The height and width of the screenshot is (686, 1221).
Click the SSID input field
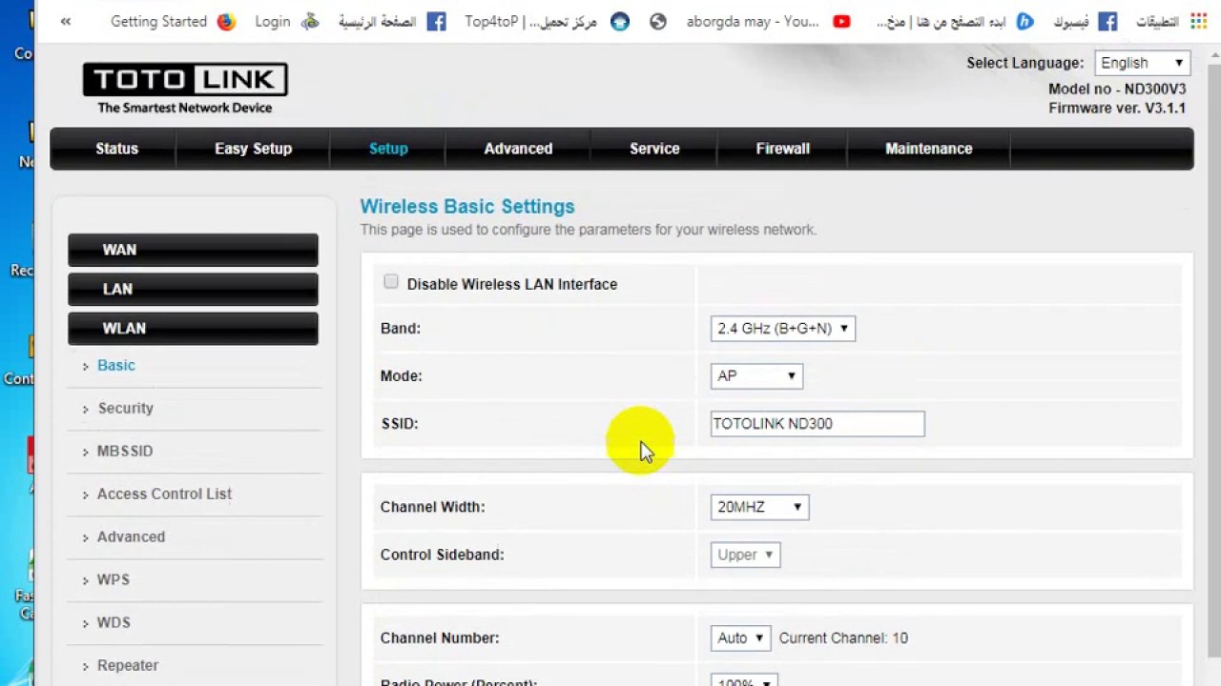click(817, 424)
